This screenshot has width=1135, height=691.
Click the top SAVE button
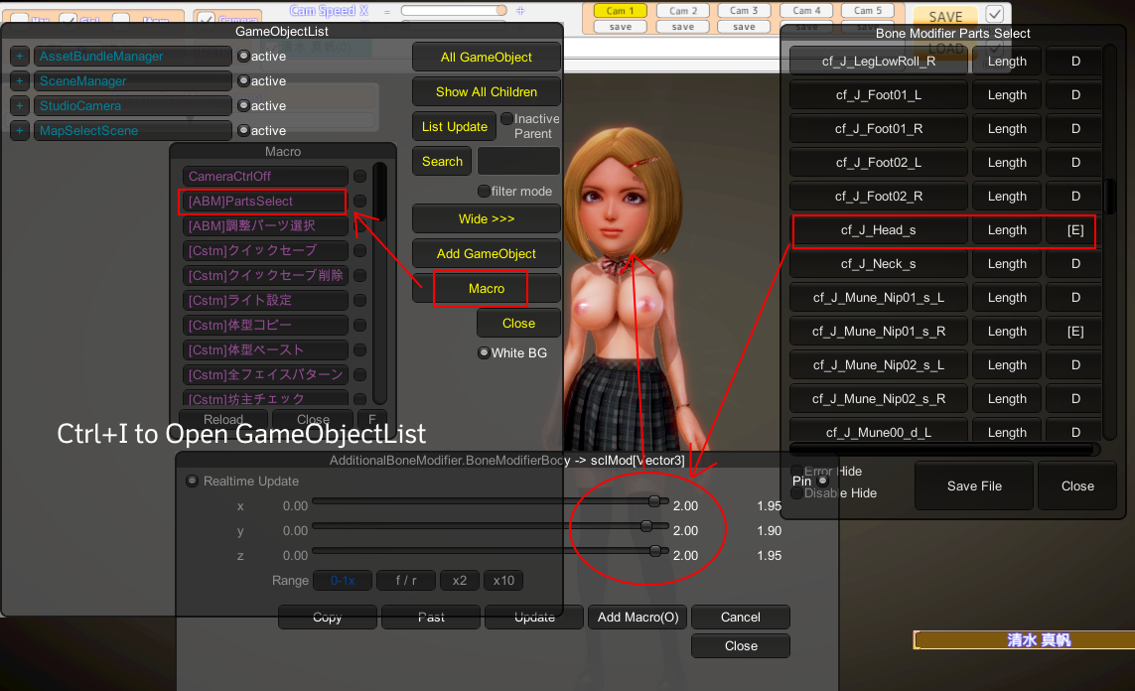pyautogui.click(x=944, y=16)
